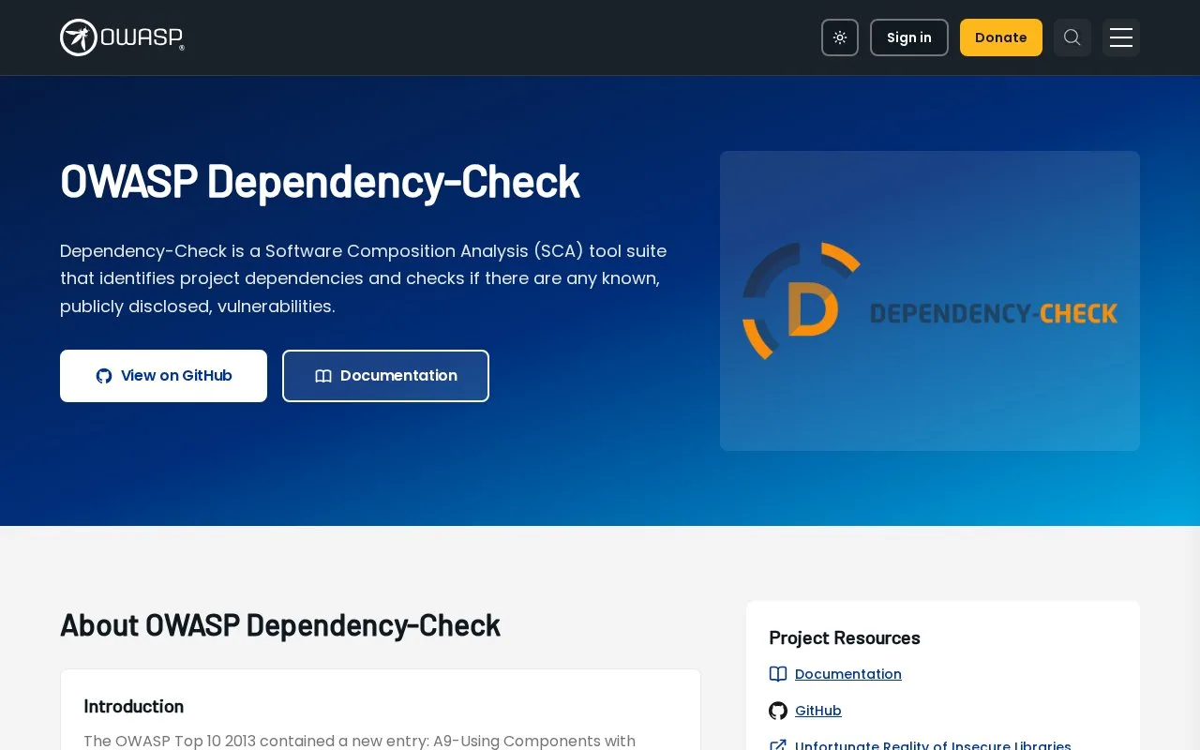1200x750 pixels.
Task: Open Unfortunate Reality of Insecure Libraries link
Action: click(x=933, y=745)
